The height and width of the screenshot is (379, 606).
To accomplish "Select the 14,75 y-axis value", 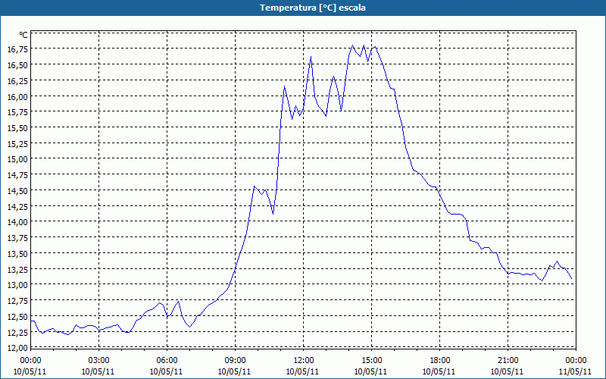I will click(x=17, y=175).
